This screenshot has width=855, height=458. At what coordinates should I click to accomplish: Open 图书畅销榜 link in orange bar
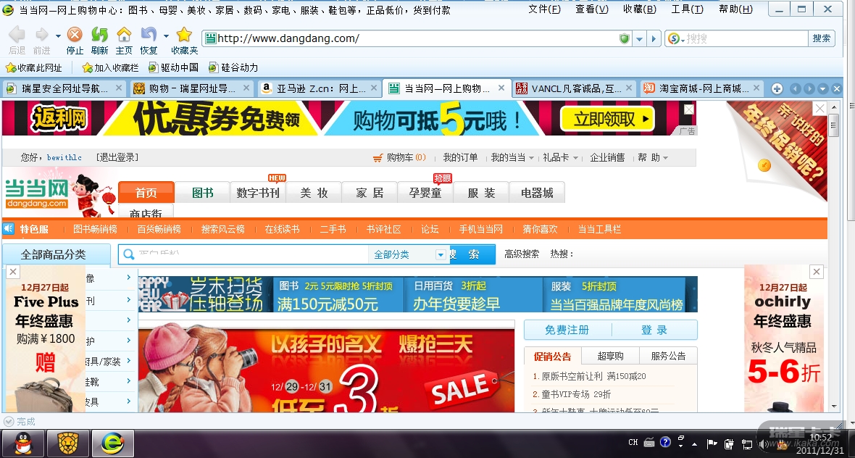click(96, 229)
